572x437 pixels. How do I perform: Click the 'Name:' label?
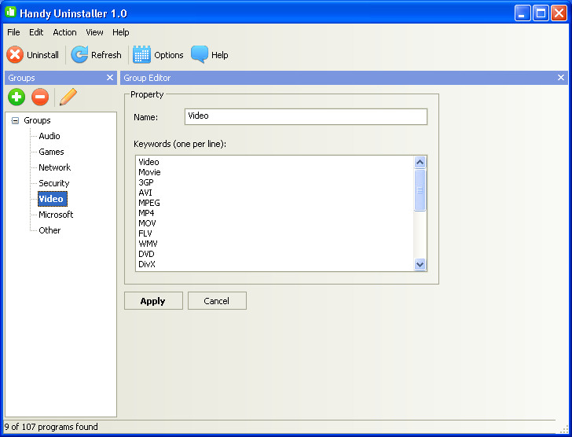tap(146, 117)
